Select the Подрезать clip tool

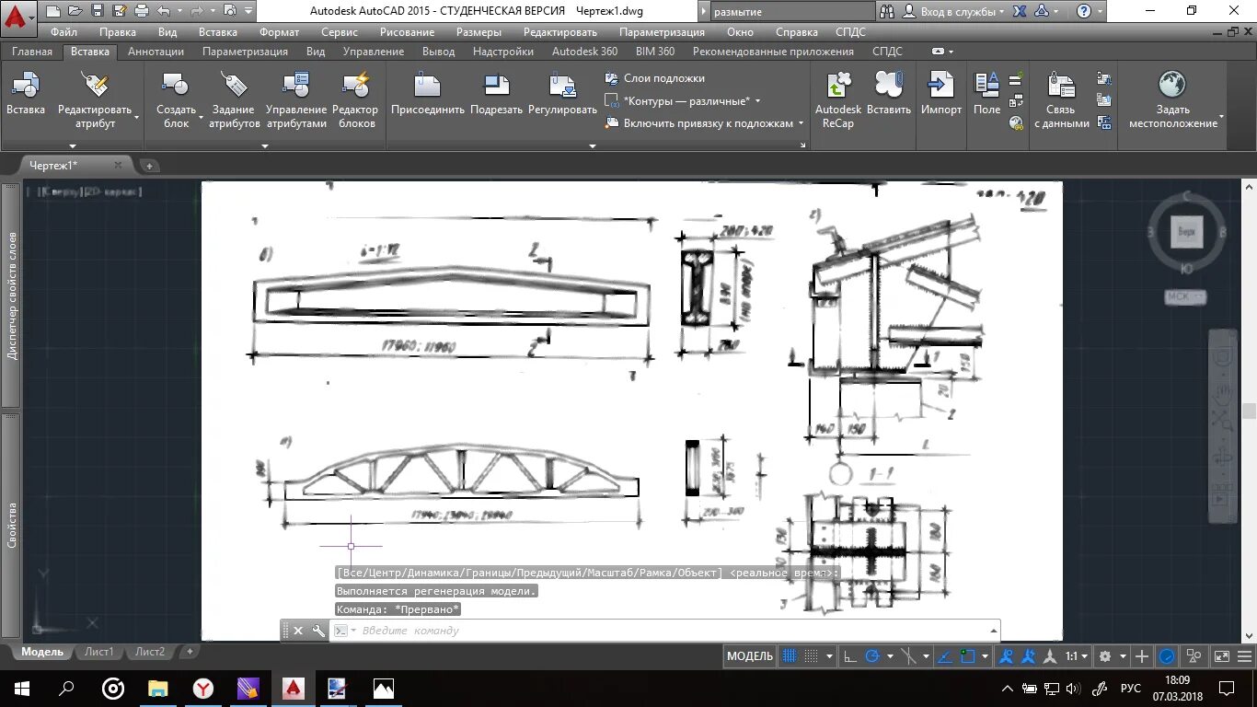coord(496,96)
